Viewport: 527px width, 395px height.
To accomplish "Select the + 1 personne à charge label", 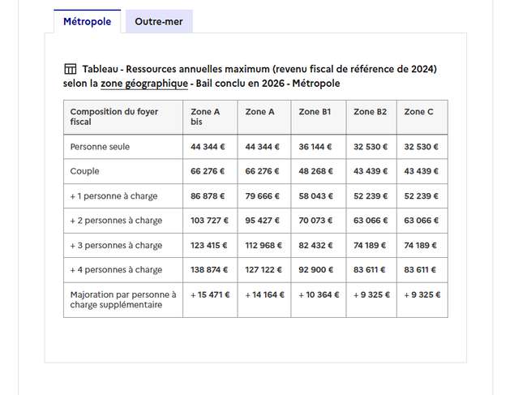I will point(114,196).
